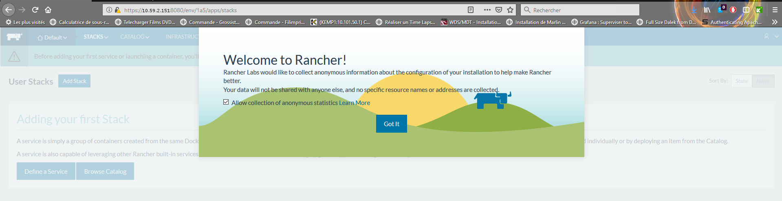Expand the user menu chevron

click(x=777, y=37)
